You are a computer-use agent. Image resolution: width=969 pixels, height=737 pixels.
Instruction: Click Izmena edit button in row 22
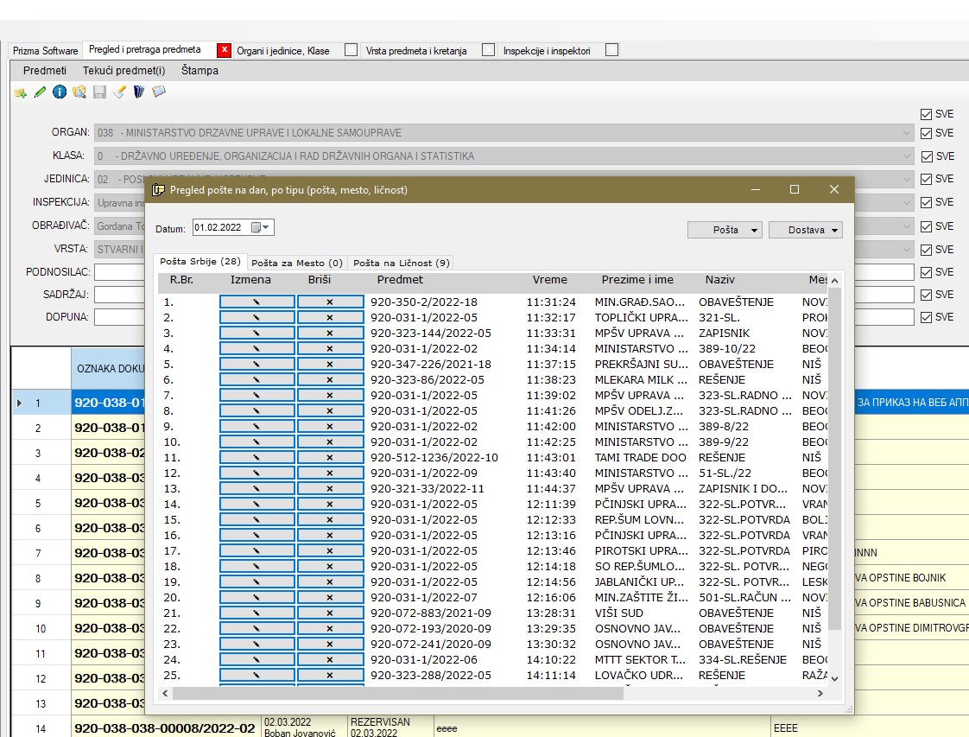pos(256,629)
